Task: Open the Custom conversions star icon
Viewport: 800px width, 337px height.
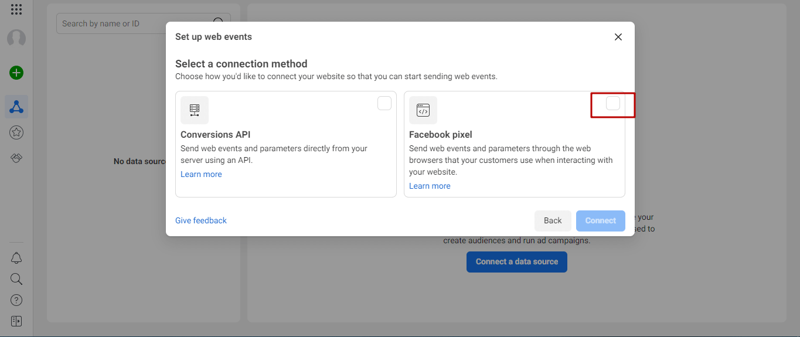Action: (x=16, y=132)
